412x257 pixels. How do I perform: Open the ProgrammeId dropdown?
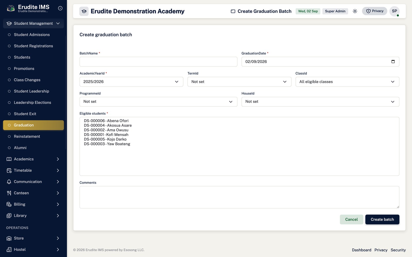click(158, 102)
